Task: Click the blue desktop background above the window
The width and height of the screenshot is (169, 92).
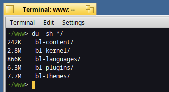Action: tap(133, 7)
